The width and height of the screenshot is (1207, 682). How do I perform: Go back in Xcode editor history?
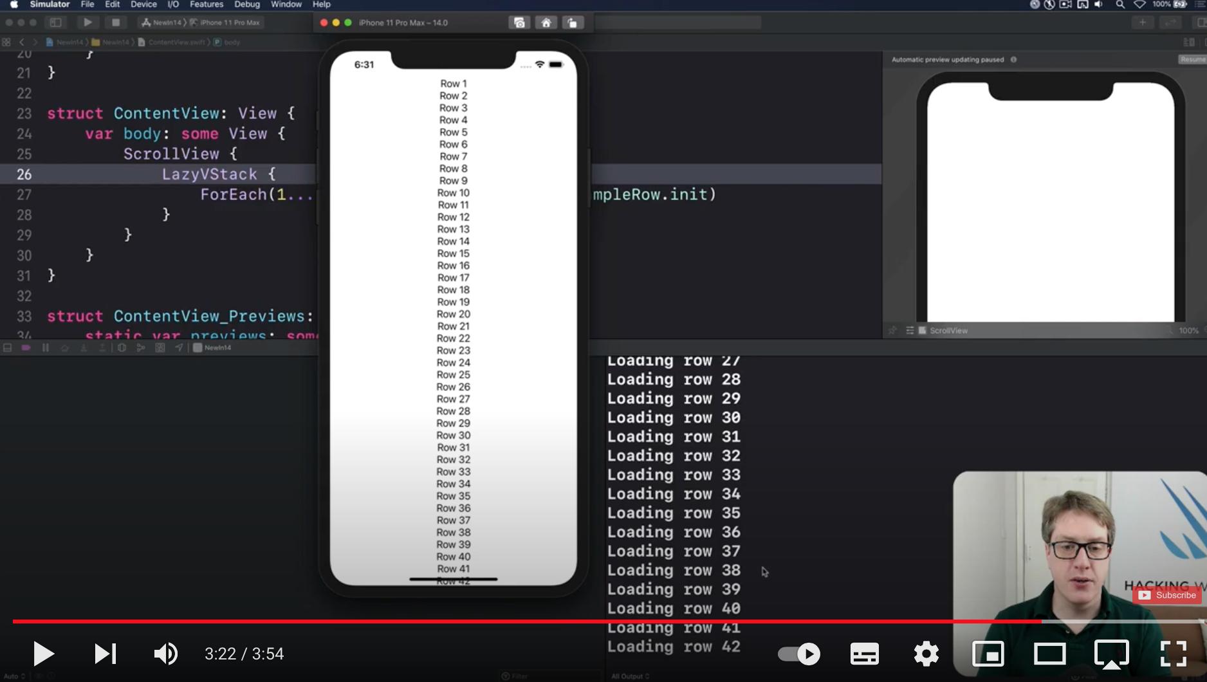[22, 42]
